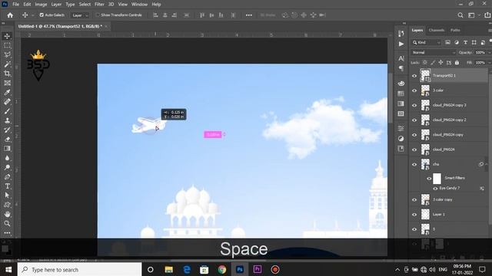
Task: Select the Crop tool
Action: coord(7,74)
